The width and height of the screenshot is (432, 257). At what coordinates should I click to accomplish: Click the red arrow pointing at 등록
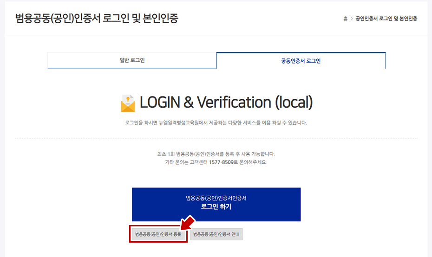tap(190, 221)
